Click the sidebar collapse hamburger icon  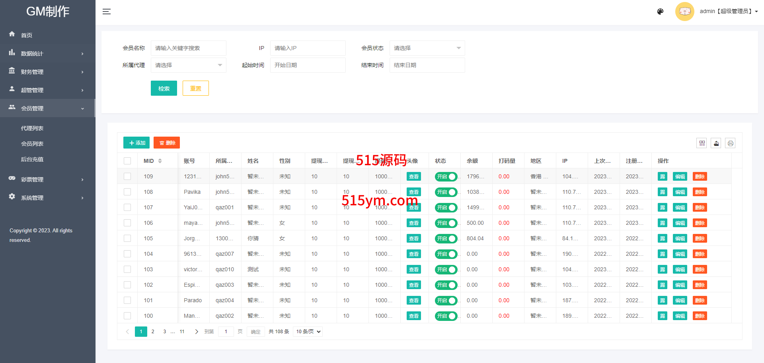[x=106, y=12]
